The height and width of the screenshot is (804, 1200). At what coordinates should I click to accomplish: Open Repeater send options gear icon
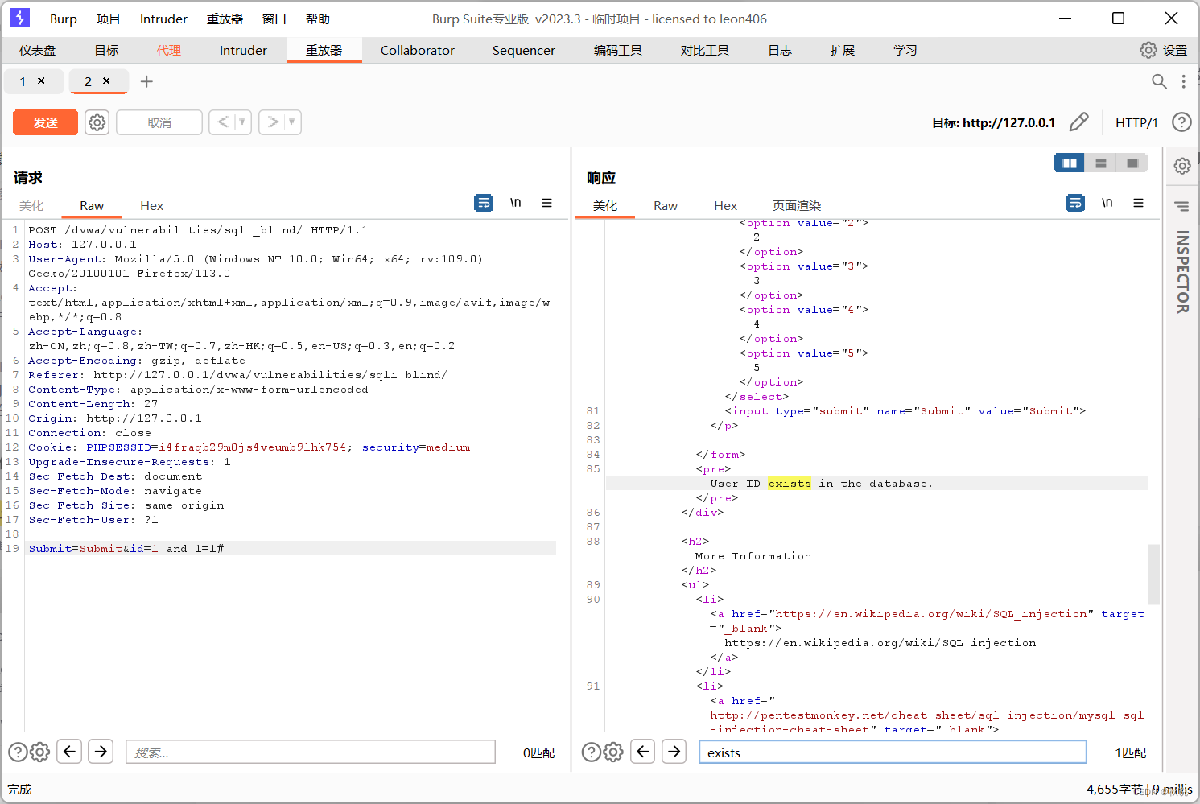(x=97, y=122)
